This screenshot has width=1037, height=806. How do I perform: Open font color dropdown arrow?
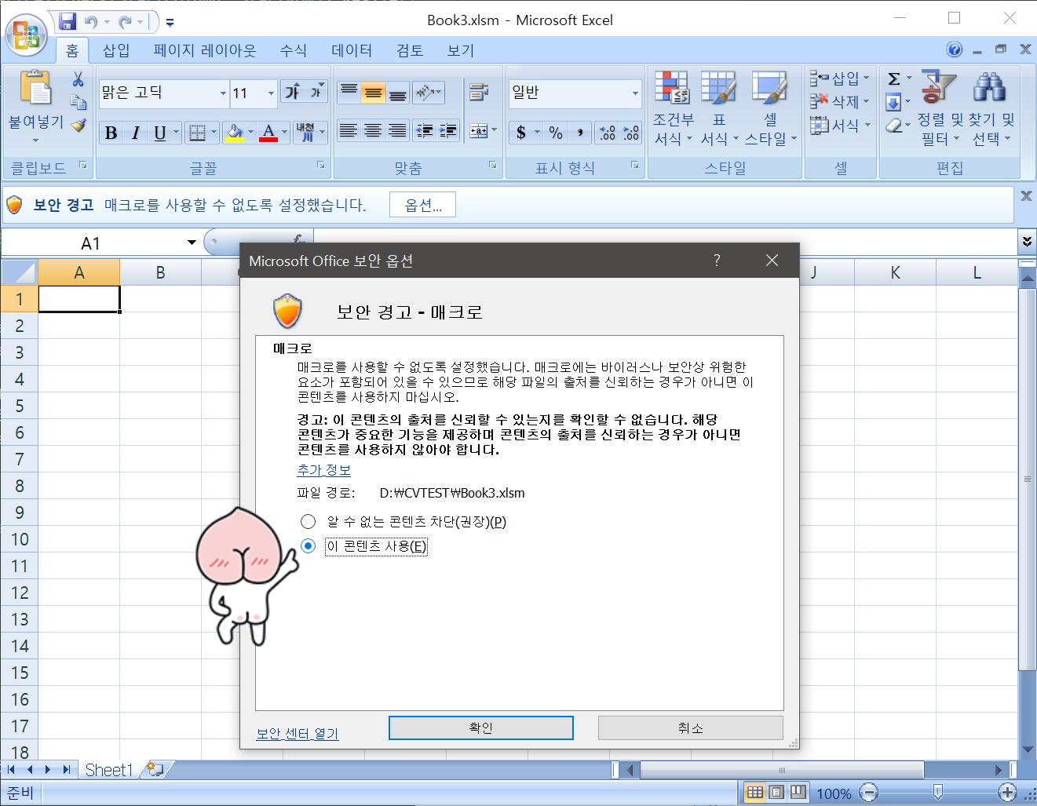284,133
